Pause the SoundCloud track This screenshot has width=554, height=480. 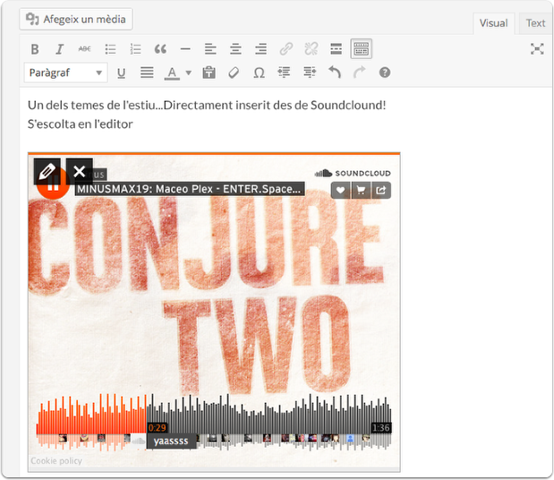point(53,188)
